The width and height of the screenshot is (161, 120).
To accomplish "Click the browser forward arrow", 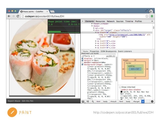I will tap(13, 16).
